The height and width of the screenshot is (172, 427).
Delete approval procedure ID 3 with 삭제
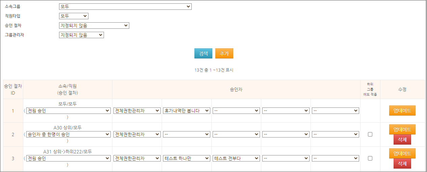402,164
